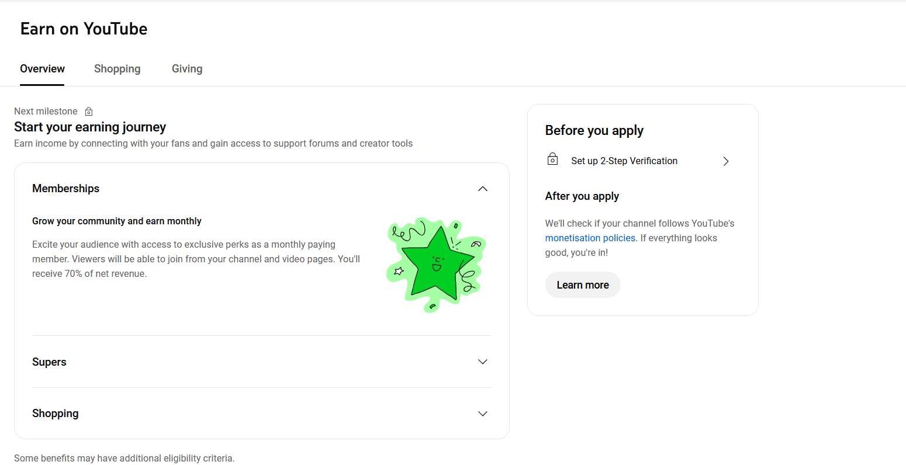The image size is (906, 465).
Task: Click the Earn on YouTube page title
Action: pos(84,29)
